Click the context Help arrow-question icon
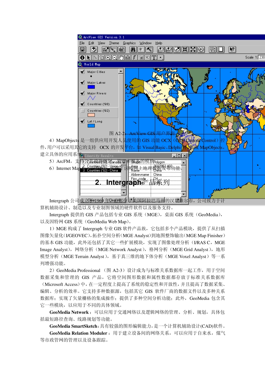The image size is (265, 376). point(232,50)
